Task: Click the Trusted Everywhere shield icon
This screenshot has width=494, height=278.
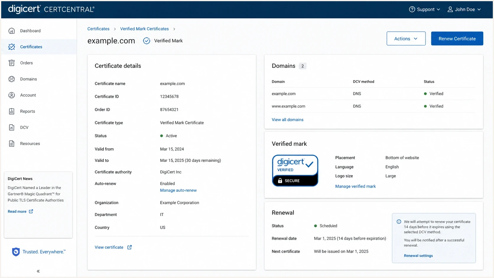Action: (16, 252)
